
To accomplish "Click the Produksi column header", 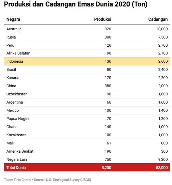I will click(103, 19).
